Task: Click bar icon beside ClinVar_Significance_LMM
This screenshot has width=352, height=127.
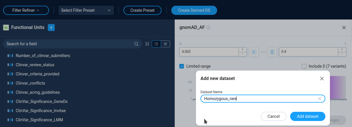Action: [x=10, y=120]
